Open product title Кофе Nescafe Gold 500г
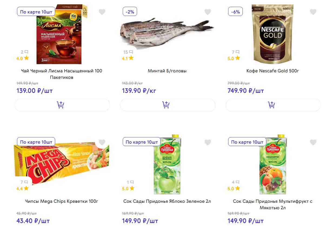This screenshot has height=226, width=329. [272, 71]
